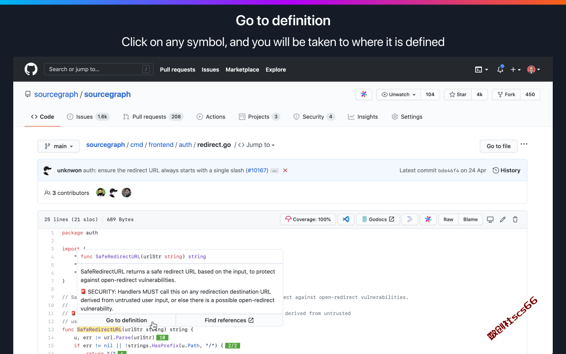Open file in VS Code icon
The height and width of the screenshot is (354, 566).
click(346, 219)
